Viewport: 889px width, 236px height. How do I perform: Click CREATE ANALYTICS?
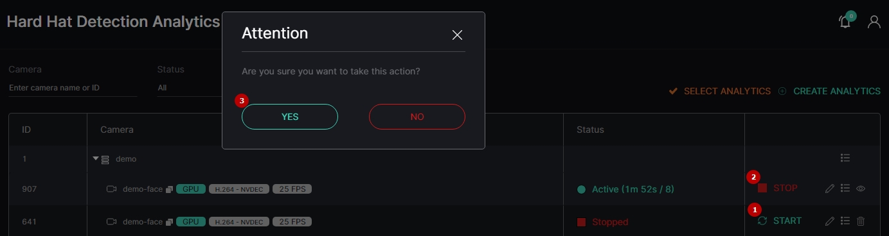point(829,91)
